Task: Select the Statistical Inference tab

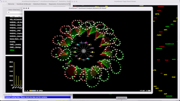Action: (x=40, y=4)
